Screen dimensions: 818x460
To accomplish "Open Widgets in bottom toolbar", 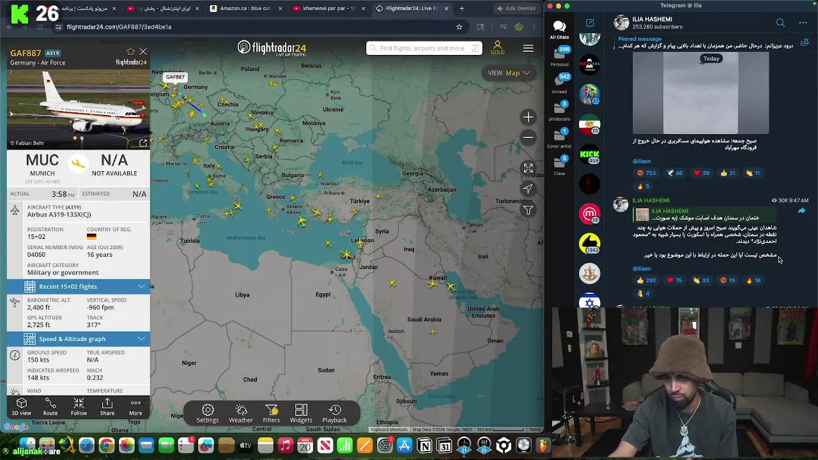I will (301, 414).
